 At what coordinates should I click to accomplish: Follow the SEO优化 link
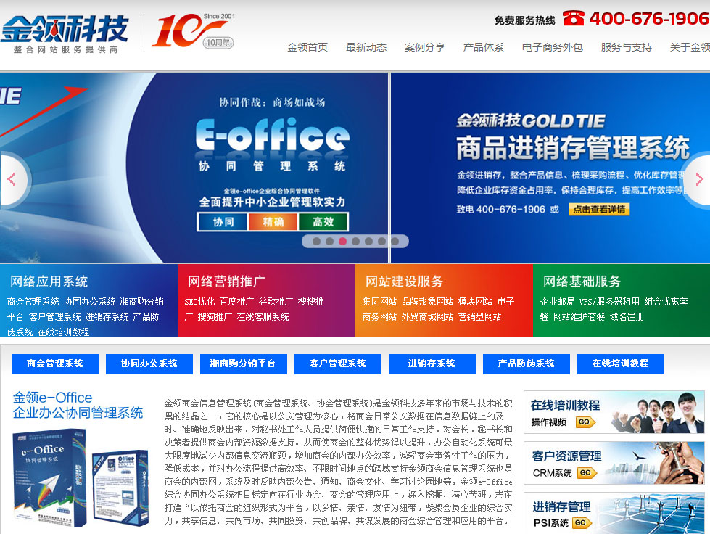tap(199, 302)
